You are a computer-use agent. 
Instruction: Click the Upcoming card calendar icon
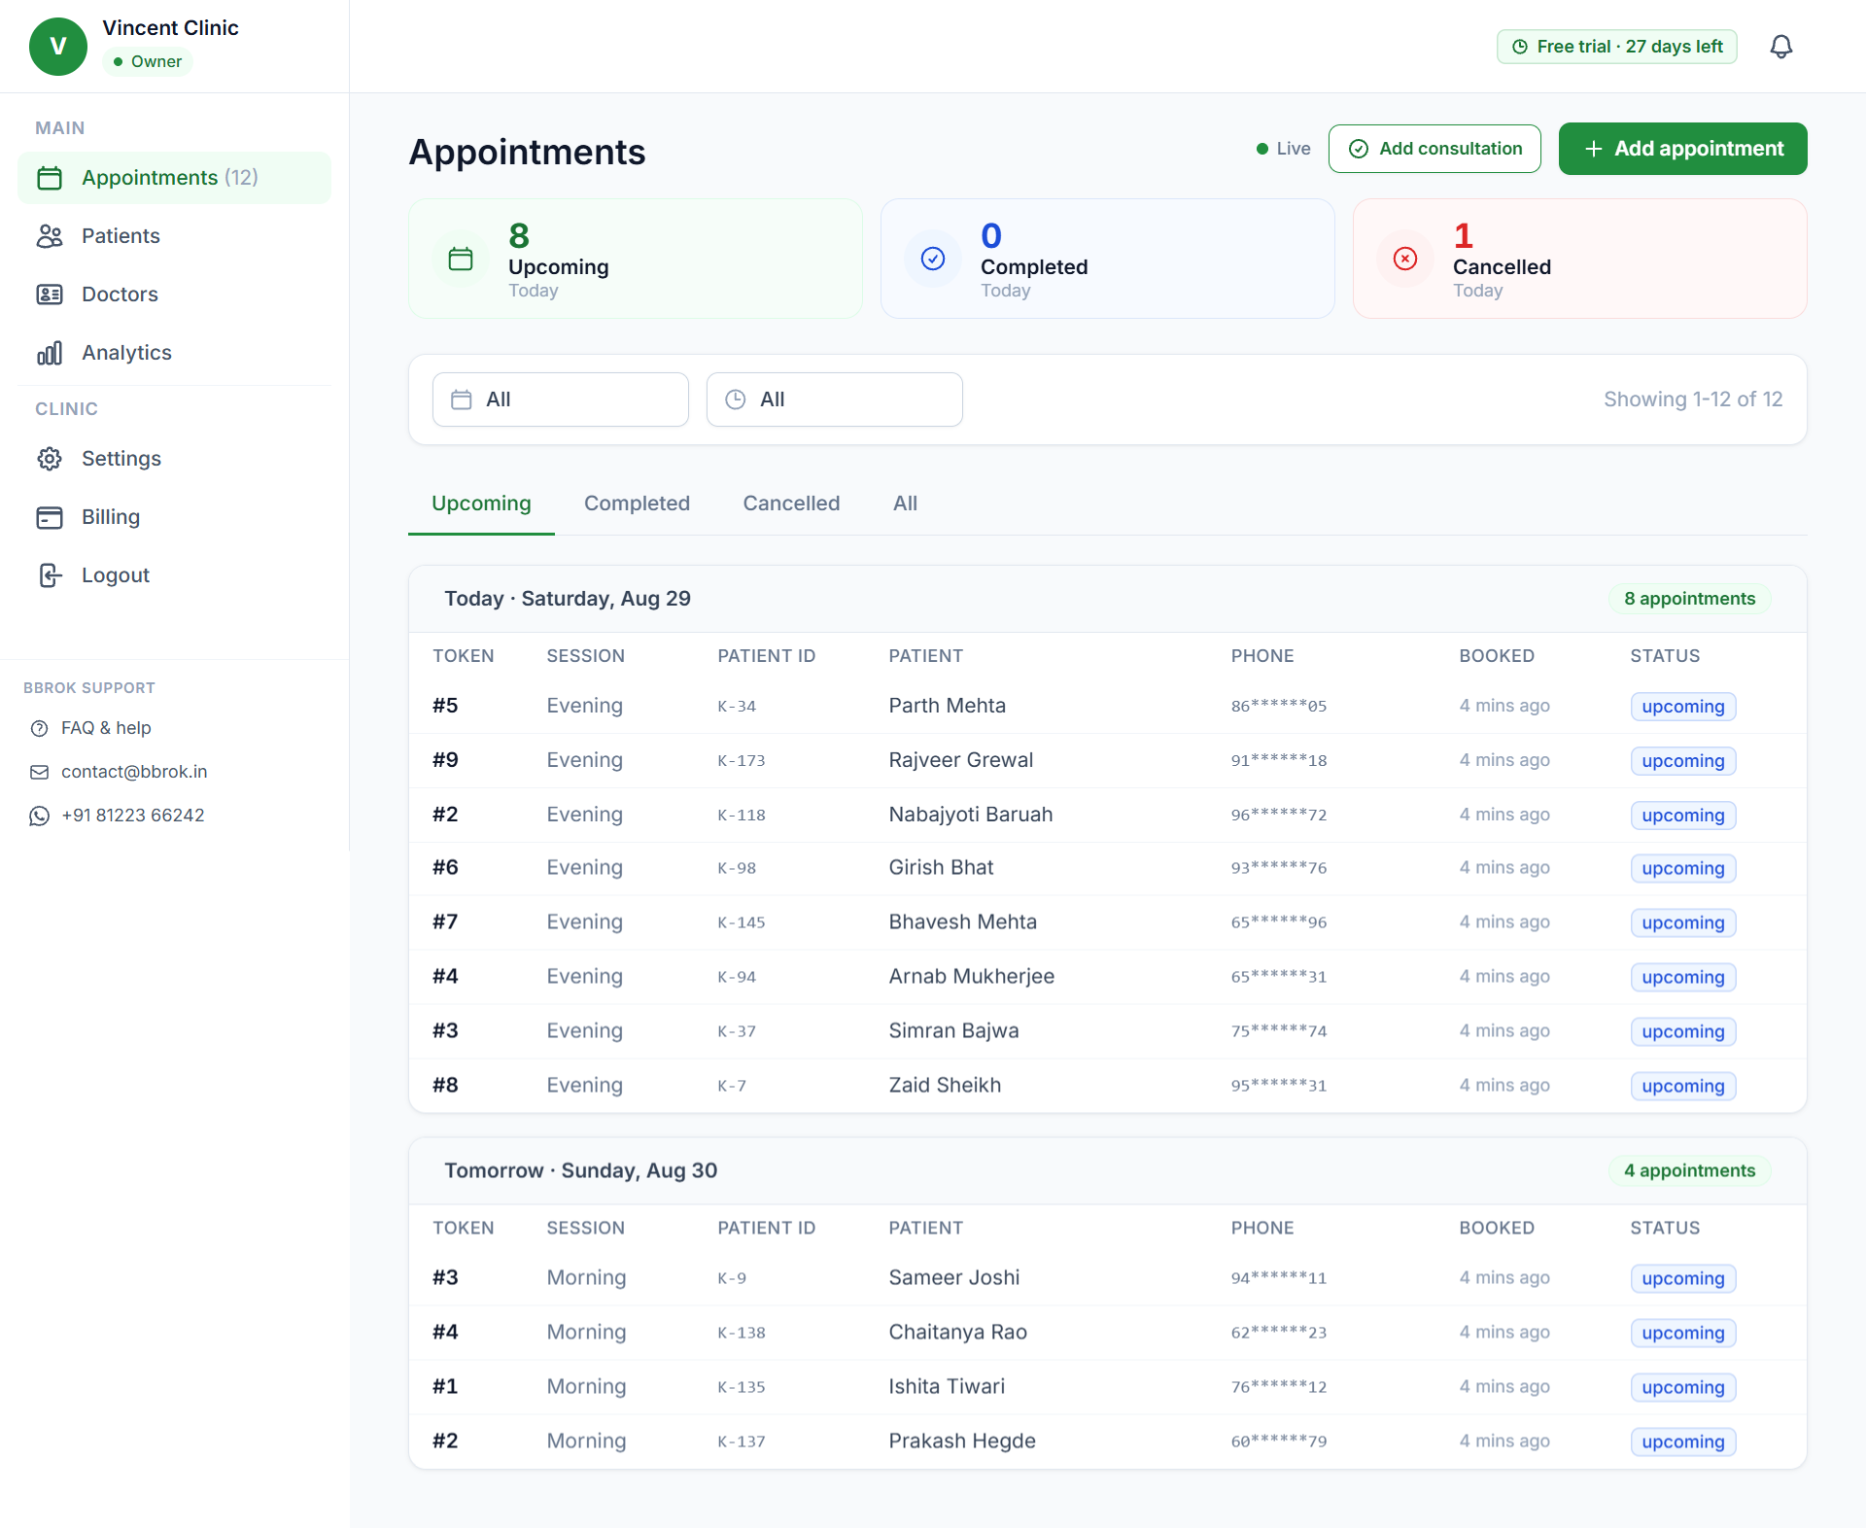pos(461,259)
